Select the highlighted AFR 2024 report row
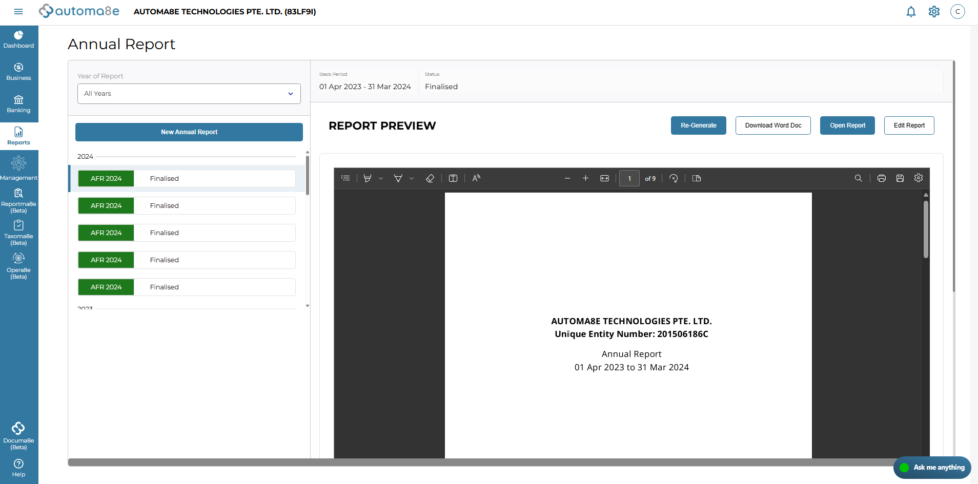978x484 pixels. click(187, 178)
